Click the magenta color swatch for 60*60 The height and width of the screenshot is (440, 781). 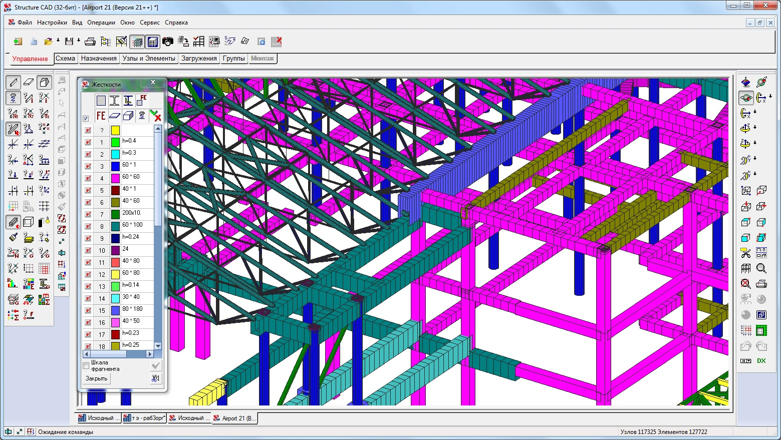coord(116,178)
